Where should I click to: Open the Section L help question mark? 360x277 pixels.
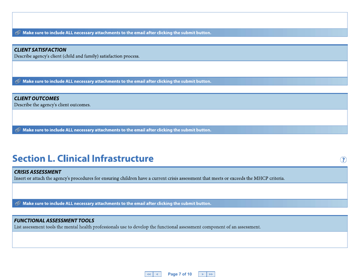coord(343,159)
